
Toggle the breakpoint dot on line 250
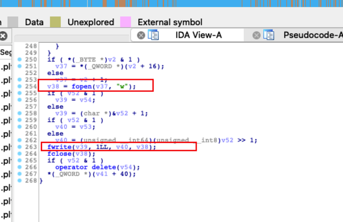point(19,60)
